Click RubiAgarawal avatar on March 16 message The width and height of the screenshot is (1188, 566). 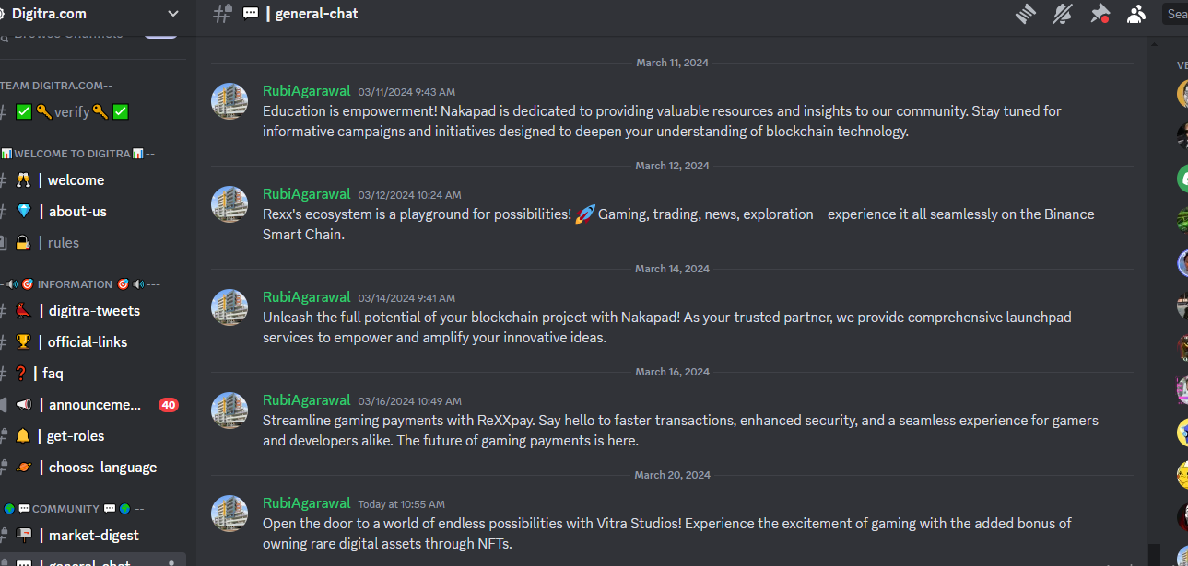[229, 410]
